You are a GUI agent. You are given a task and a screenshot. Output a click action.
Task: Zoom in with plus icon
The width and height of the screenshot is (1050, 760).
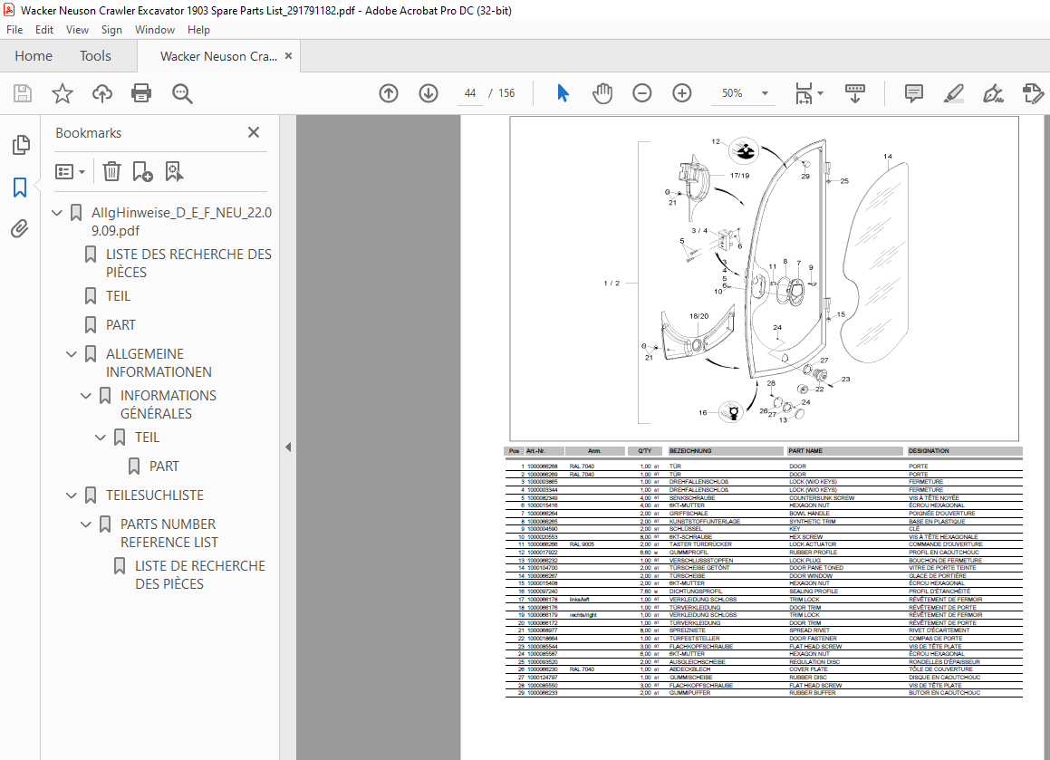(x=681, y=93)
